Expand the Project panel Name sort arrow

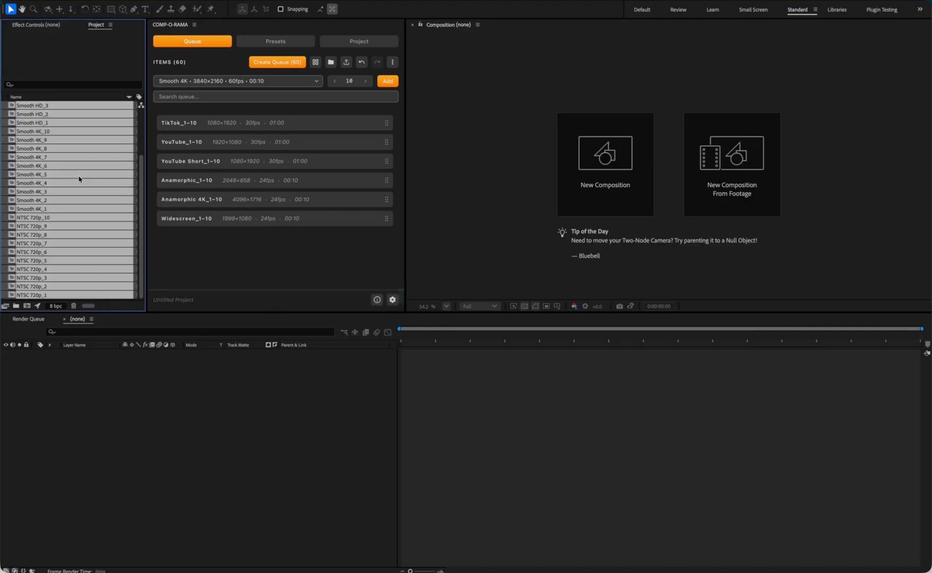click(x=129, y=97)
